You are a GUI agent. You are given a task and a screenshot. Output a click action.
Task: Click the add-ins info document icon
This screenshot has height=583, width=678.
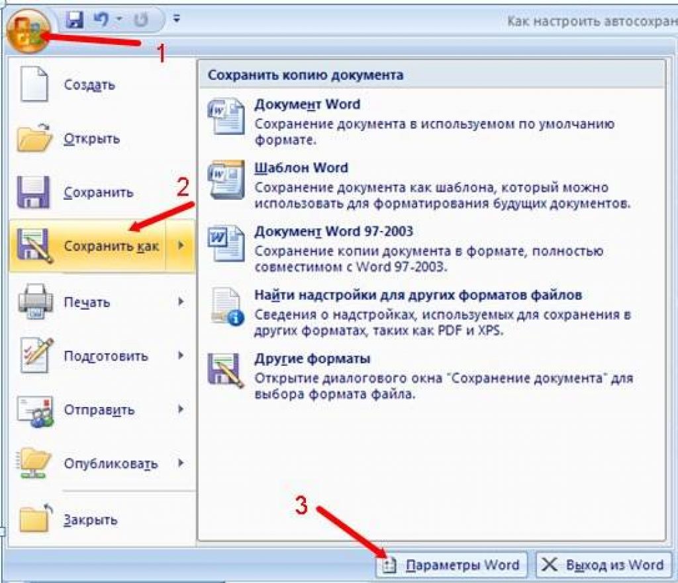point(226,307)
